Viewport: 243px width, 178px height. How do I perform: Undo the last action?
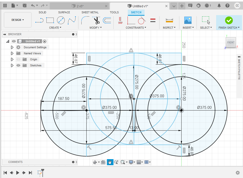click(x=33, y=6)
